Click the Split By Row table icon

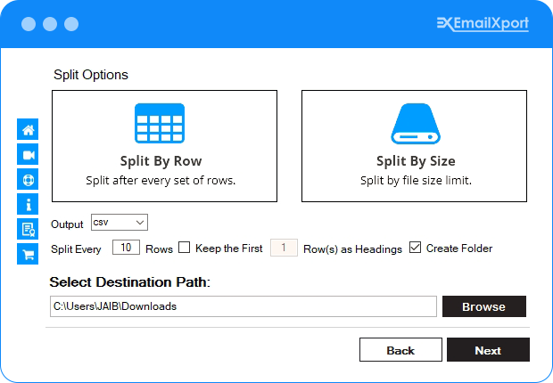pyautogui.click(x=160, y=124)
